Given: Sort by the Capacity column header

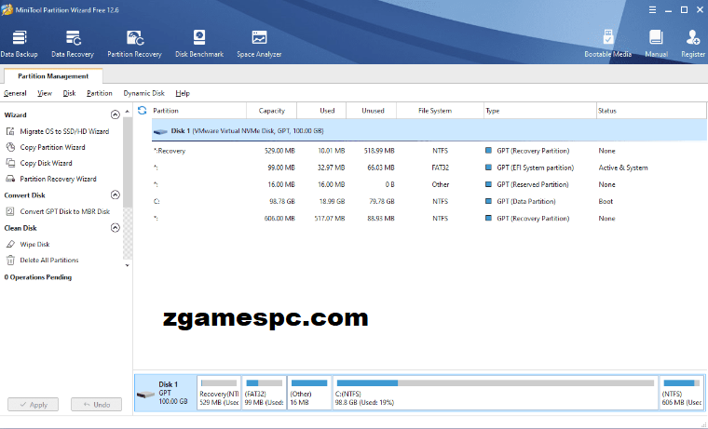Looking at the screenshot, I should [x=272, y=111].
